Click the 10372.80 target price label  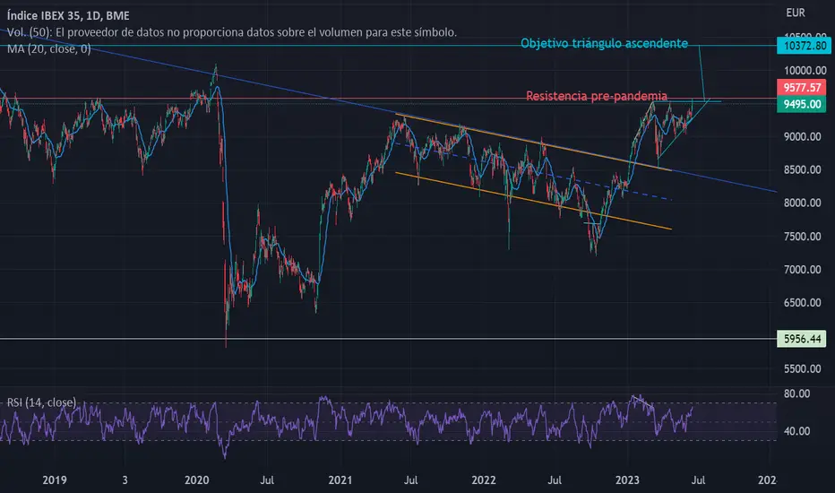[x=804, y=46]
